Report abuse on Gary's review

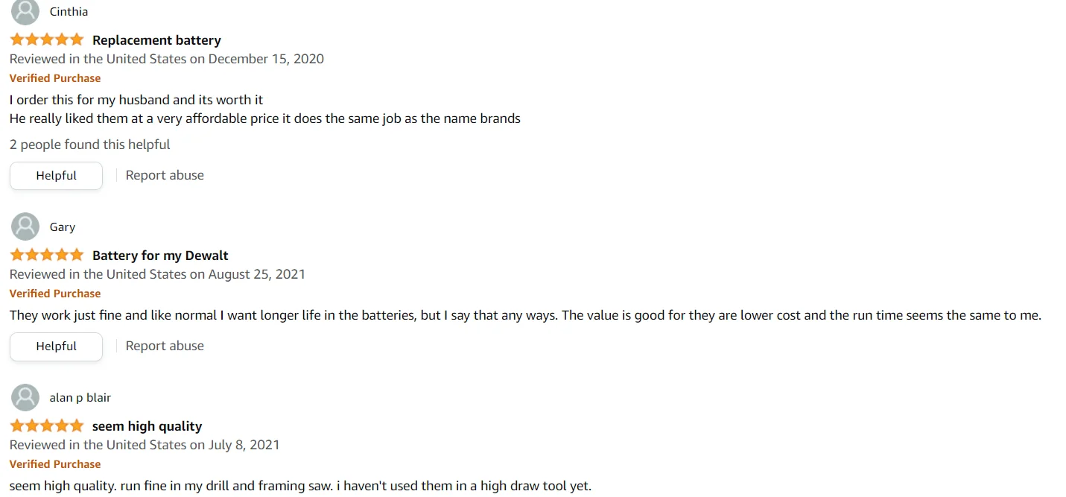pos(165,346)
